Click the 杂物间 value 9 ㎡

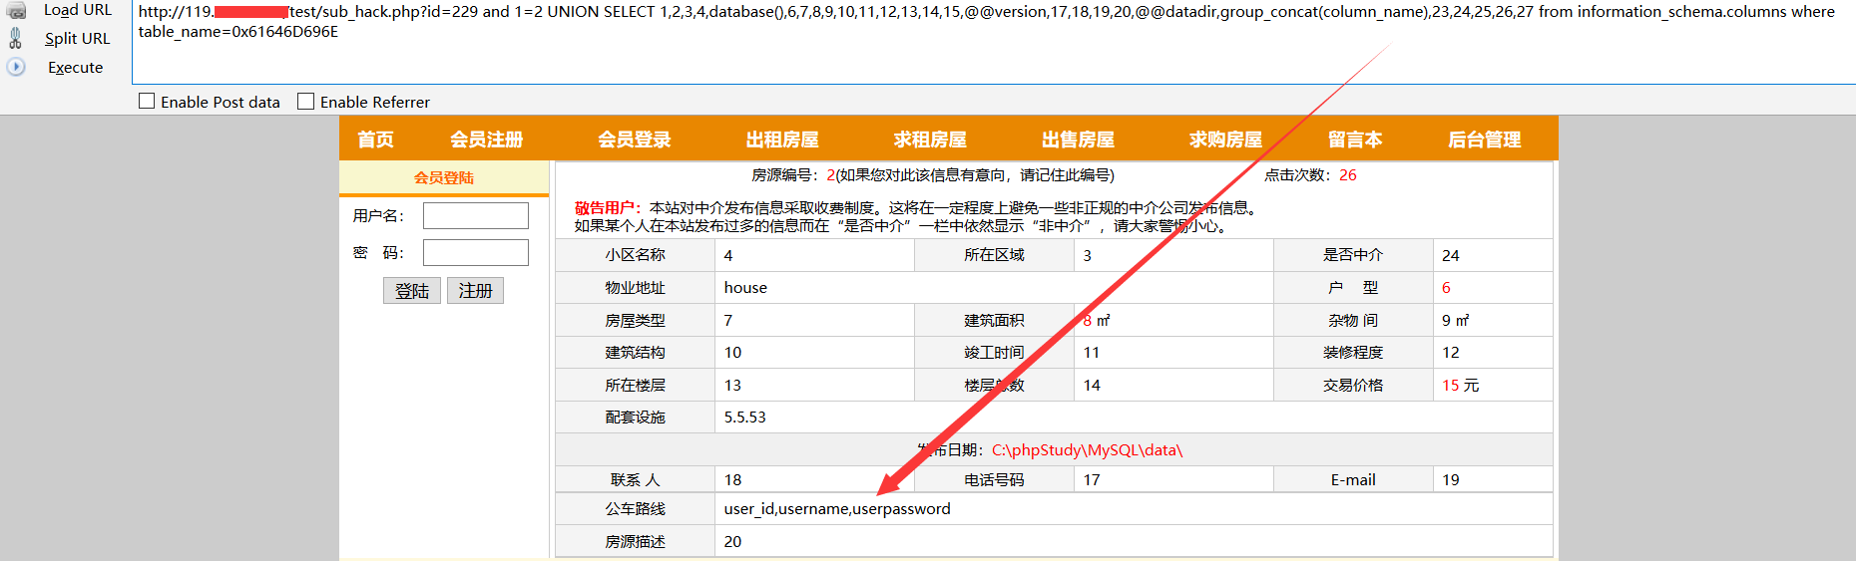[1456, 320]
